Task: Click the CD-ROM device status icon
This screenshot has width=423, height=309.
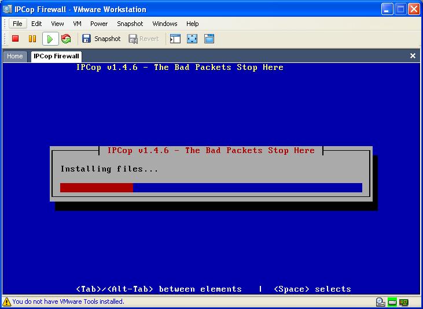Action: 380,302
